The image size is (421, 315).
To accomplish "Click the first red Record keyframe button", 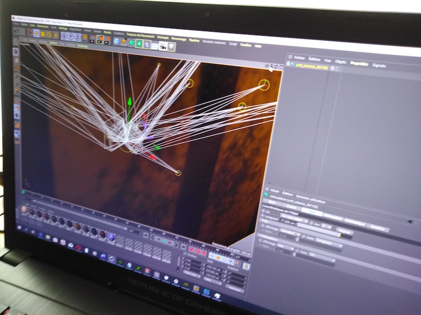I will [x=191, y=249].
